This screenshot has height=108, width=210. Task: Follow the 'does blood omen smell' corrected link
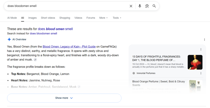click(55, 29)
